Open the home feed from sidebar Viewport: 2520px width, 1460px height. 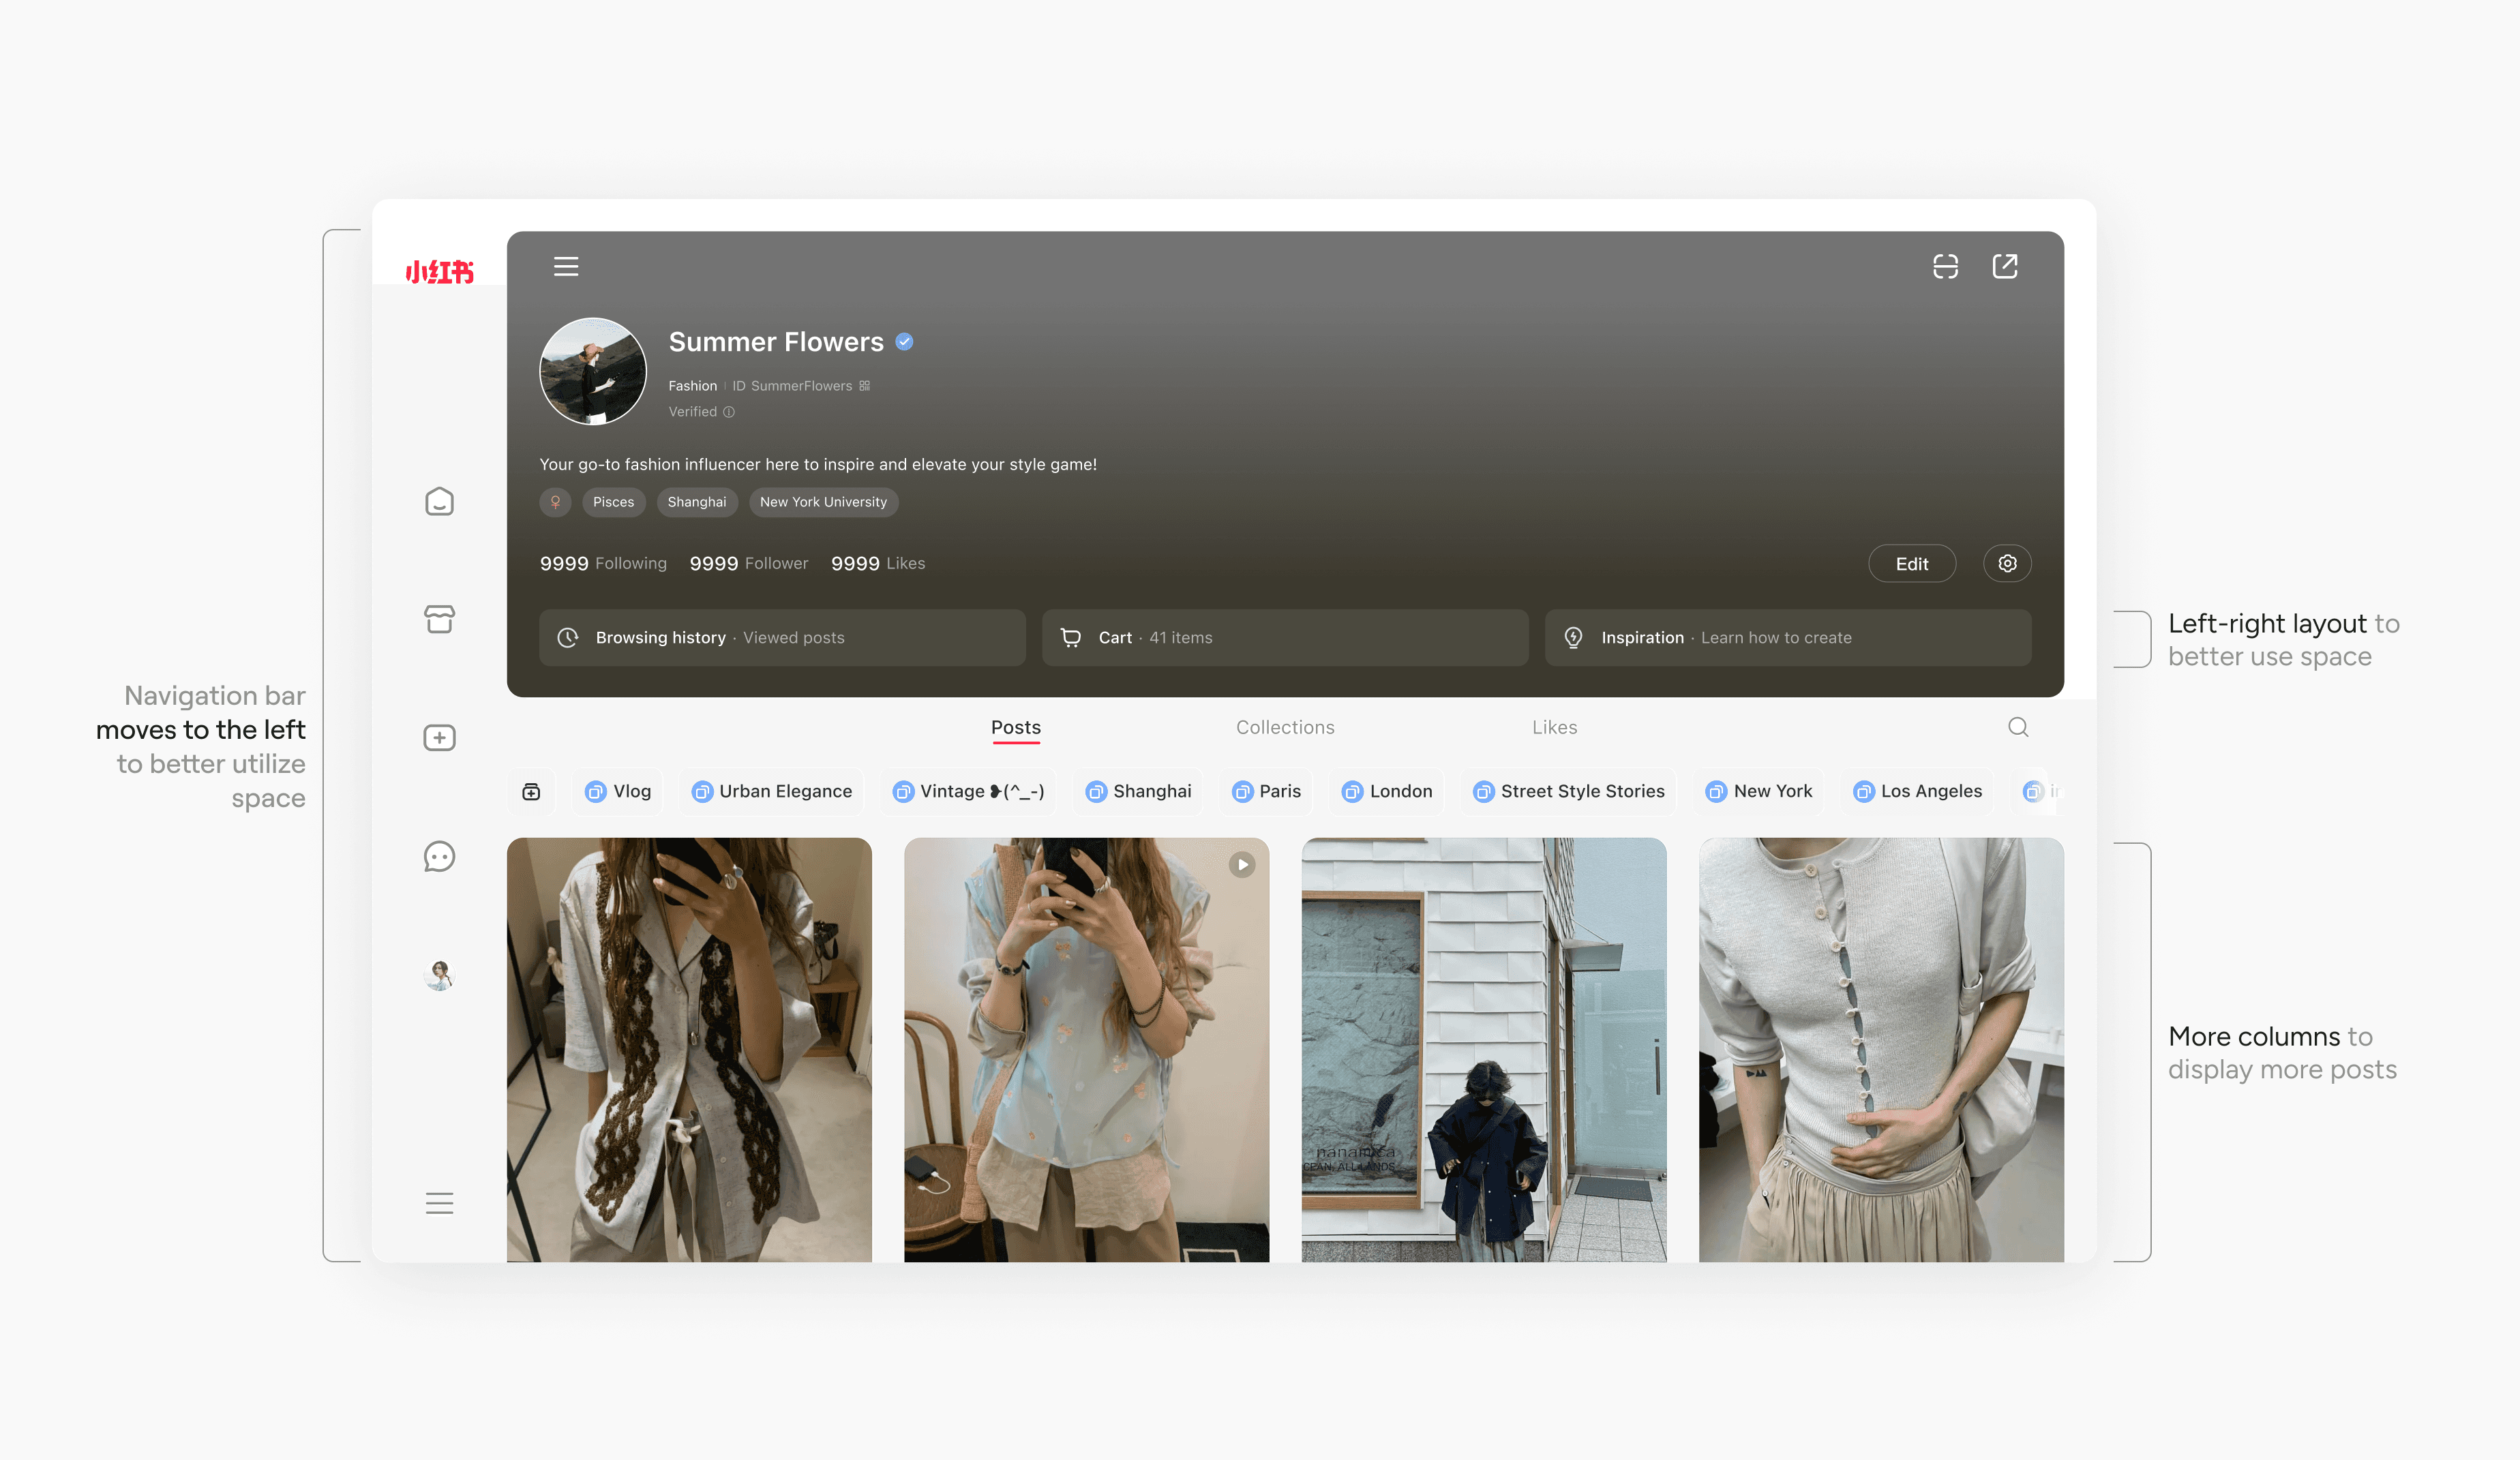click(x=439, y=501)
